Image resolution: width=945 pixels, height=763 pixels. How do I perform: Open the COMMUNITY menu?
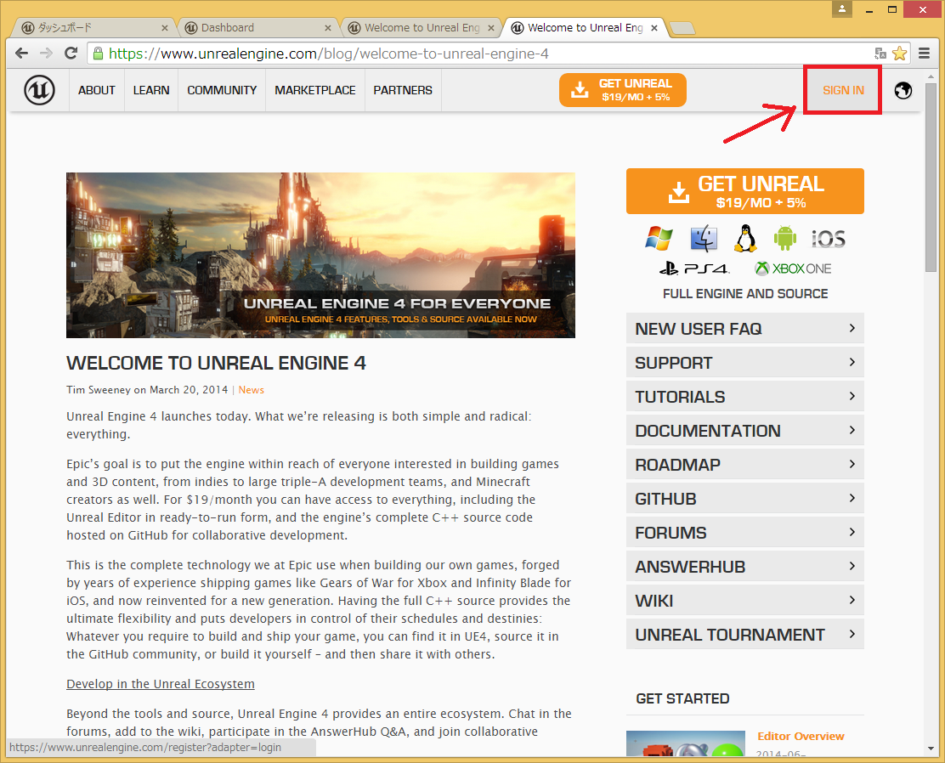[x=222, y=90]
